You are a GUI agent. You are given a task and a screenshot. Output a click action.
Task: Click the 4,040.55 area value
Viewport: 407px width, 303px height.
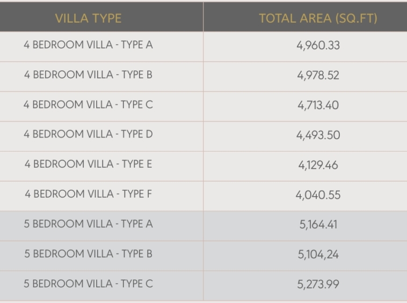[x=318, y=195]
